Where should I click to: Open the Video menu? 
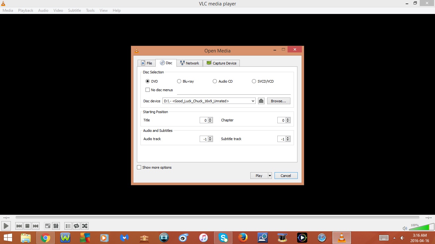pos(58,10)
